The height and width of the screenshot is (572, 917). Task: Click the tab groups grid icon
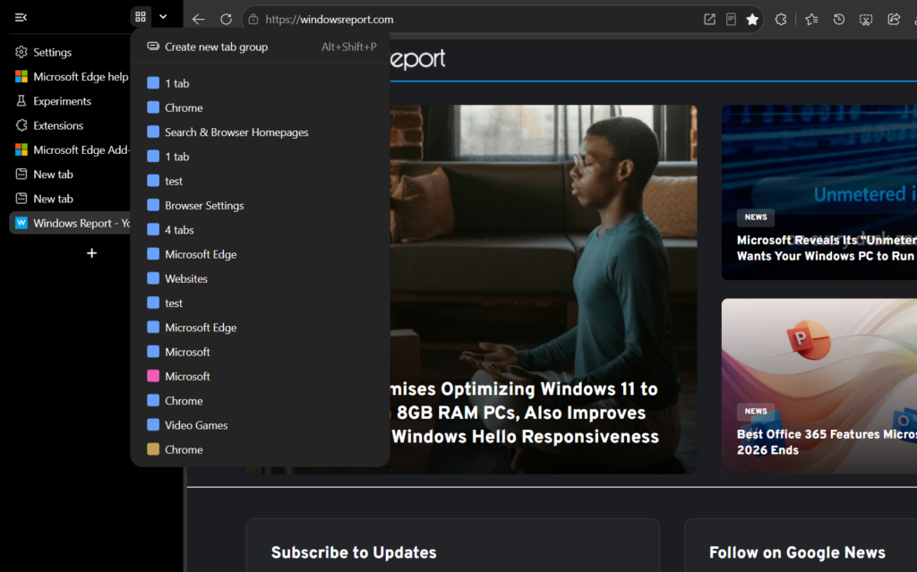(141, 17)
